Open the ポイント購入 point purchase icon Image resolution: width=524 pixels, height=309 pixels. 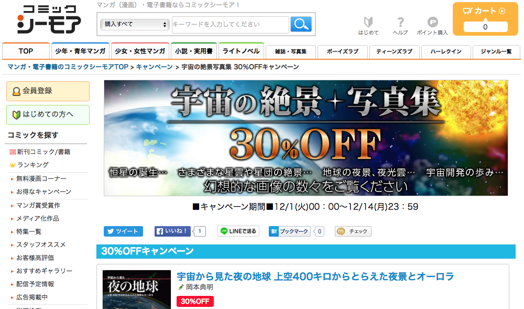click(432, 26)
